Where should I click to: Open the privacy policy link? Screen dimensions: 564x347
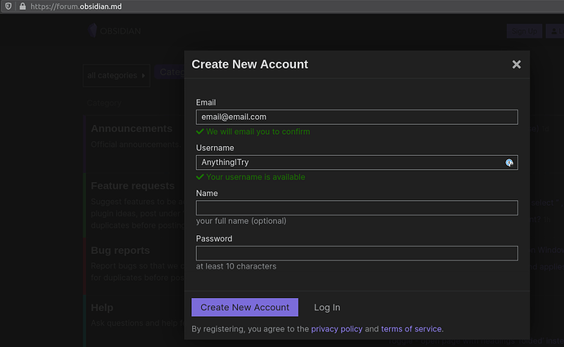[x=337, y=329]
